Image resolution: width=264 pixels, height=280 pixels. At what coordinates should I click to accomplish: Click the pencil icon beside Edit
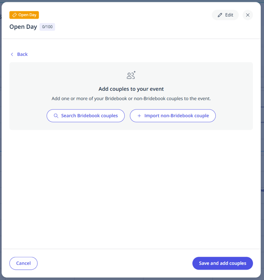click(x=220, y=15)
